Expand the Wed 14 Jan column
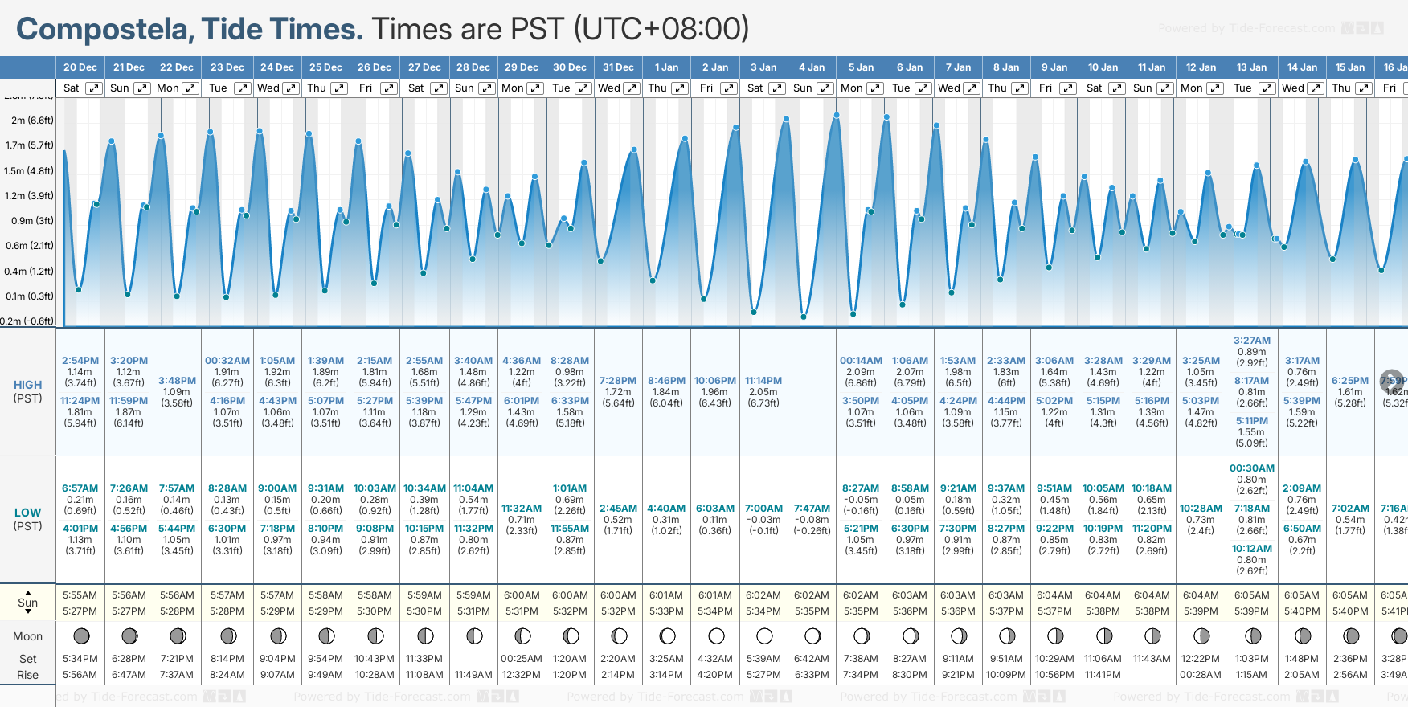Screen dimensions: 1408x707 pos(1316,88)
